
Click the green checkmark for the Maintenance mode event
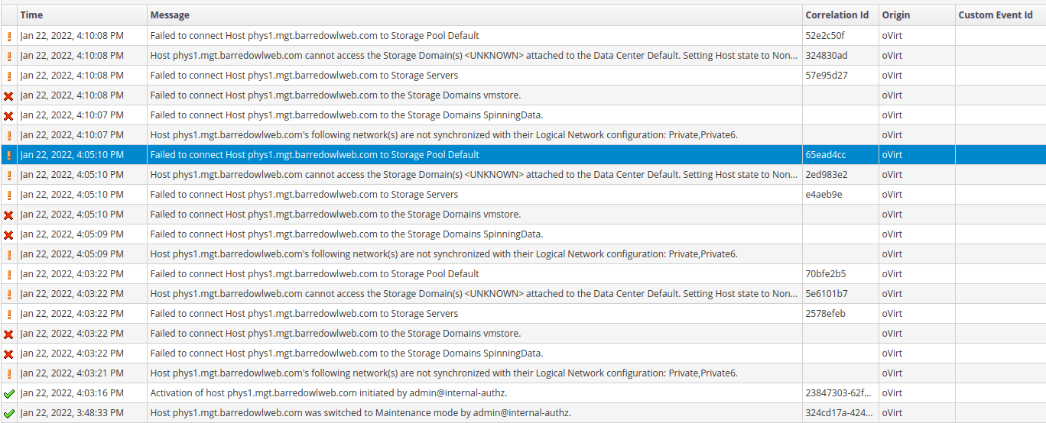(x=8, y=413)
